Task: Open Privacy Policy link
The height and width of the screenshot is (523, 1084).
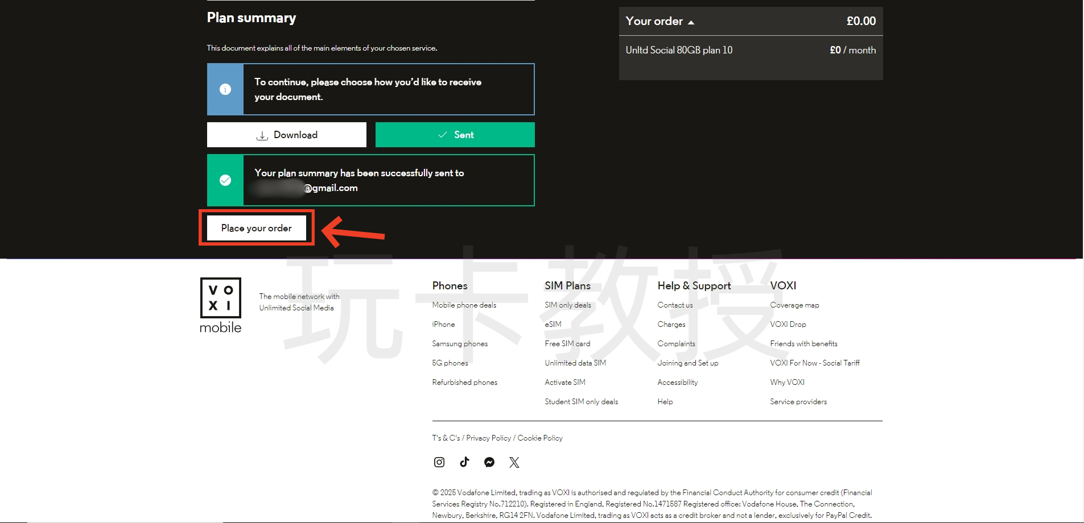Action: 488,438
